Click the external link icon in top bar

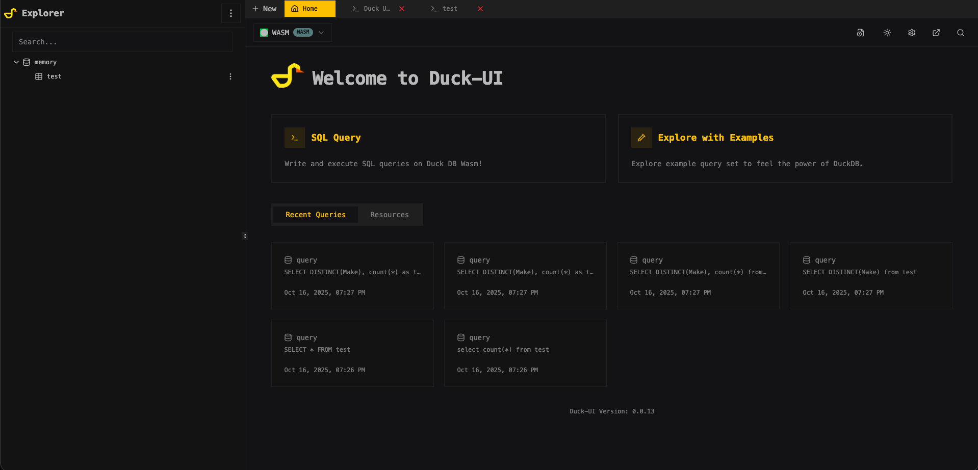point(936,33)
